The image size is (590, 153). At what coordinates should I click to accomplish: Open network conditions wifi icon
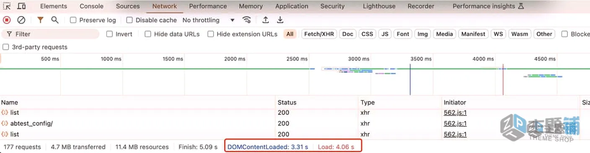tap(247, 20)
